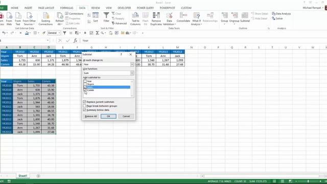Enable Page break between groups checkbox
Image resolution: width=327 pixels, height=184 pixels.
coord(84,106)
